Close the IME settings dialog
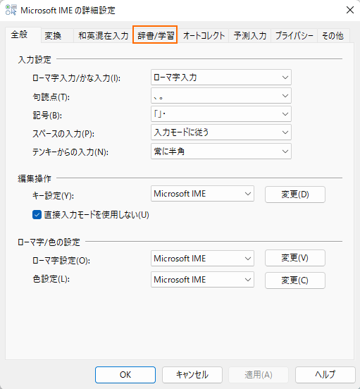Image resolution: width=360 pixels, height=389 pixels. point(350,10)
